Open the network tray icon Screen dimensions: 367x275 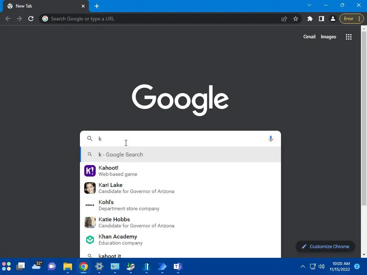[313, 266]
